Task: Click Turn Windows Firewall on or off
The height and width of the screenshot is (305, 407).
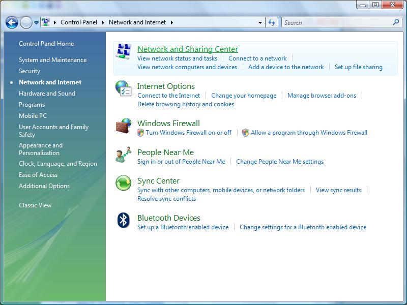Action: pos(188,133)
